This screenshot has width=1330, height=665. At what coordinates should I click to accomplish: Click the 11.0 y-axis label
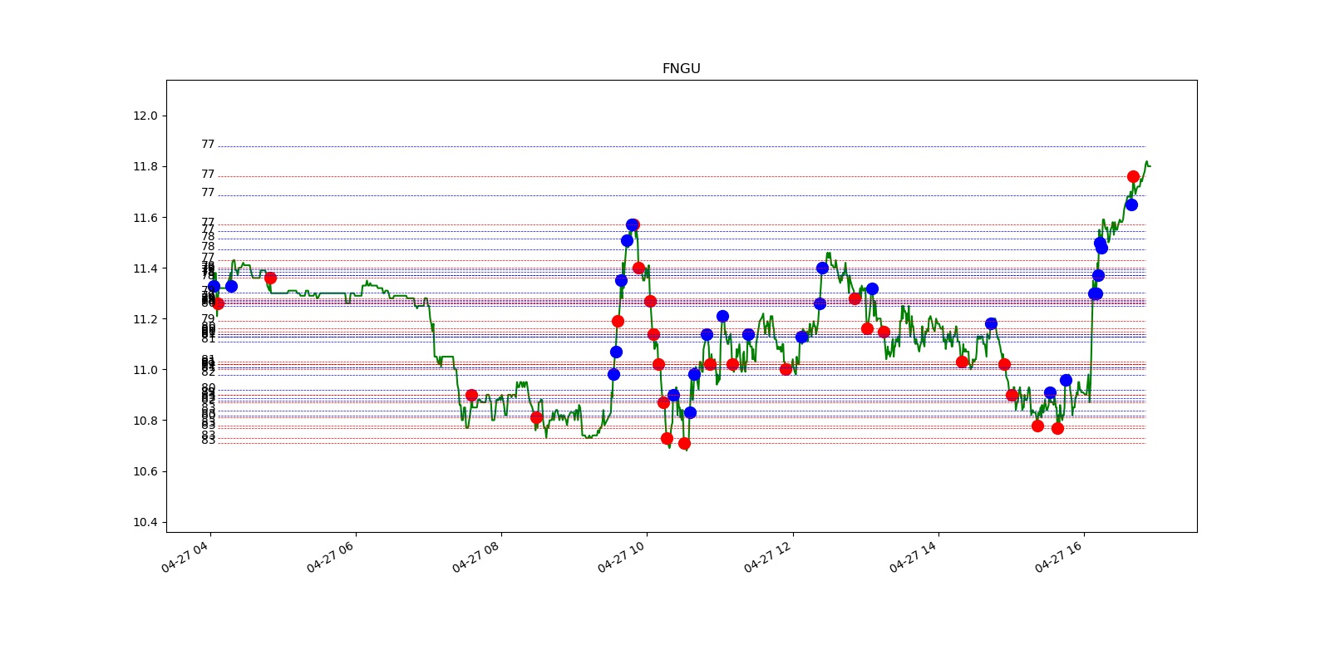pyautogui.click(x=145, y=370)
